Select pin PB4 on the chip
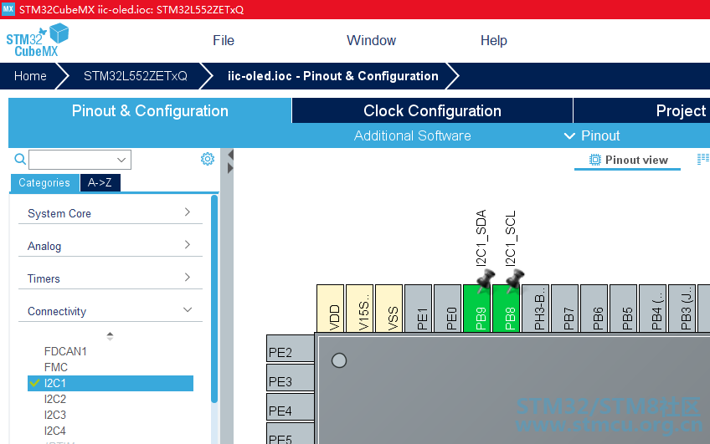 tap(652, 309)
